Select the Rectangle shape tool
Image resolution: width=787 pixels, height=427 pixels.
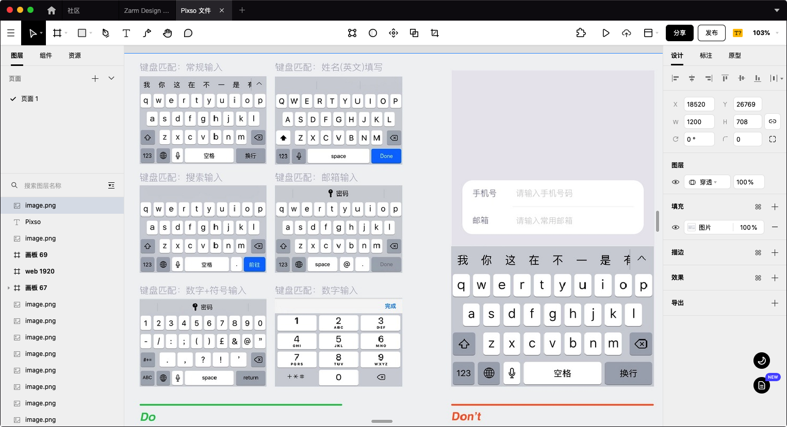(81, 33)
